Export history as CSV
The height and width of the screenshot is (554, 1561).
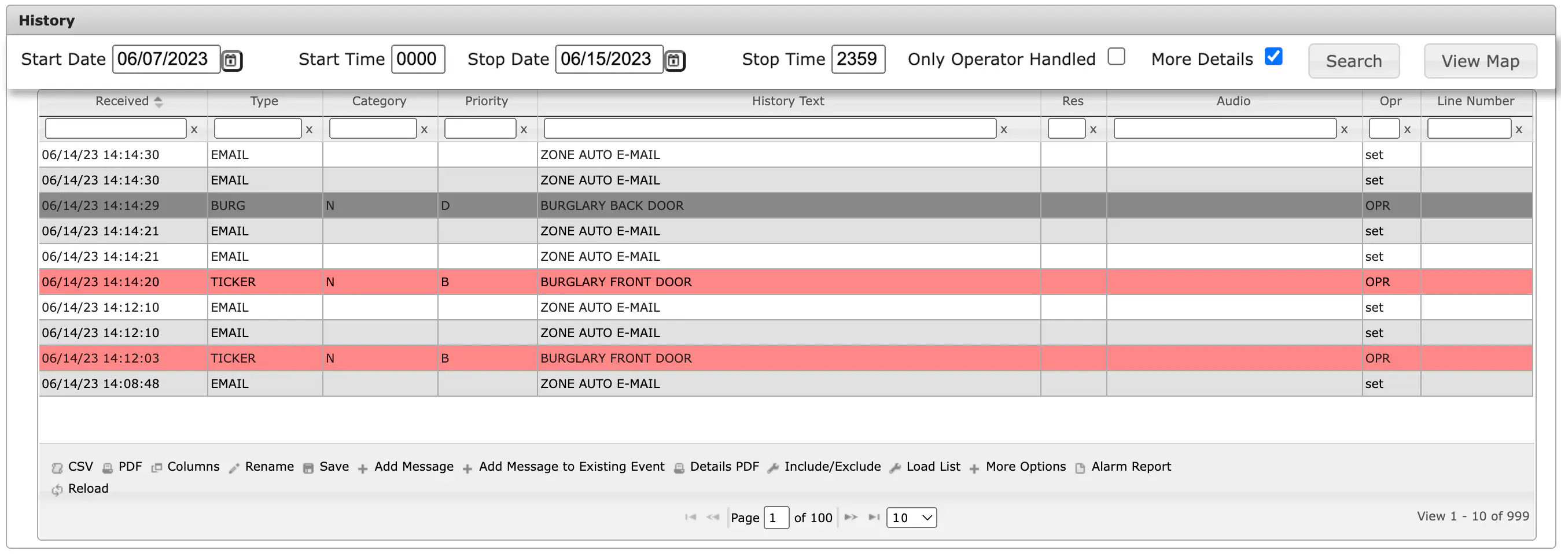click(73, 467)
